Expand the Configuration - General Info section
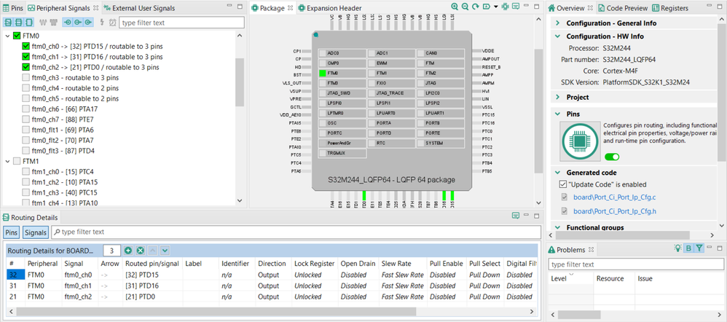Viewport: 727px width, 322px height. (557, 23)
